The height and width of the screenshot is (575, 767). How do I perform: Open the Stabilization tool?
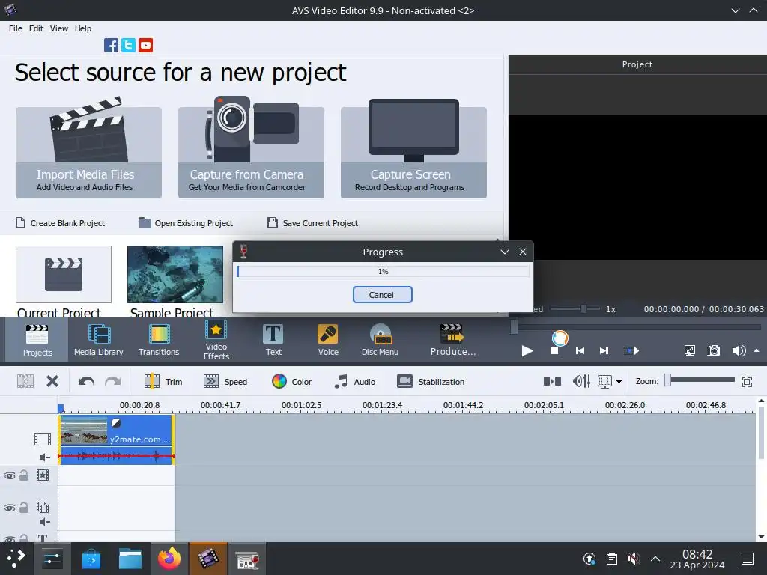431,381
